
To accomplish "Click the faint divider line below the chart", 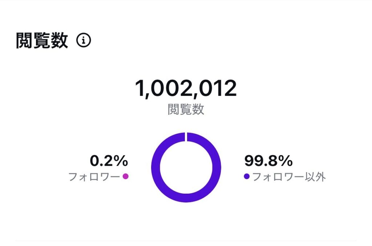I will (x=186, y=241).
